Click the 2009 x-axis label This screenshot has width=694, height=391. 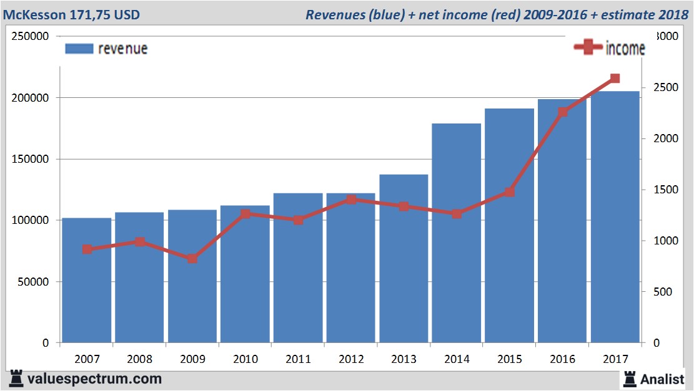click(192, 359)
